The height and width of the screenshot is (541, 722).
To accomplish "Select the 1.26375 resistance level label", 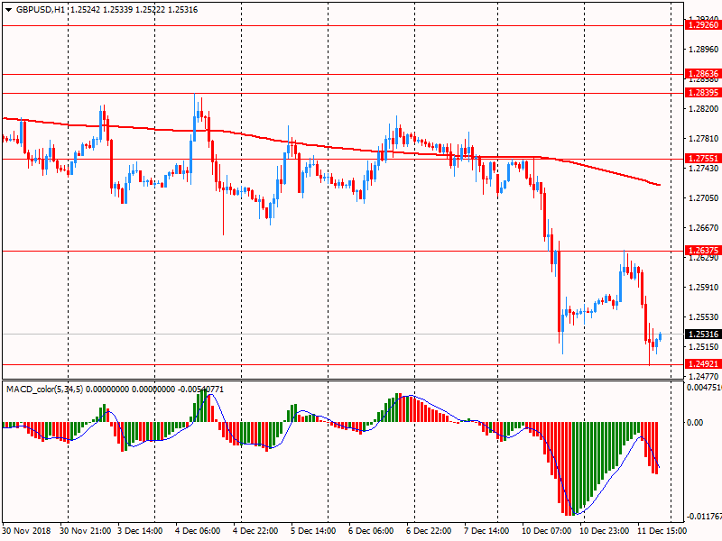I will 703,251.
